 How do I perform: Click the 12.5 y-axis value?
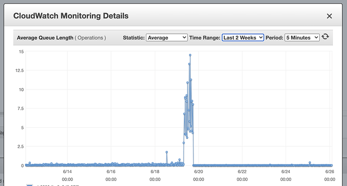coord(20,70)
